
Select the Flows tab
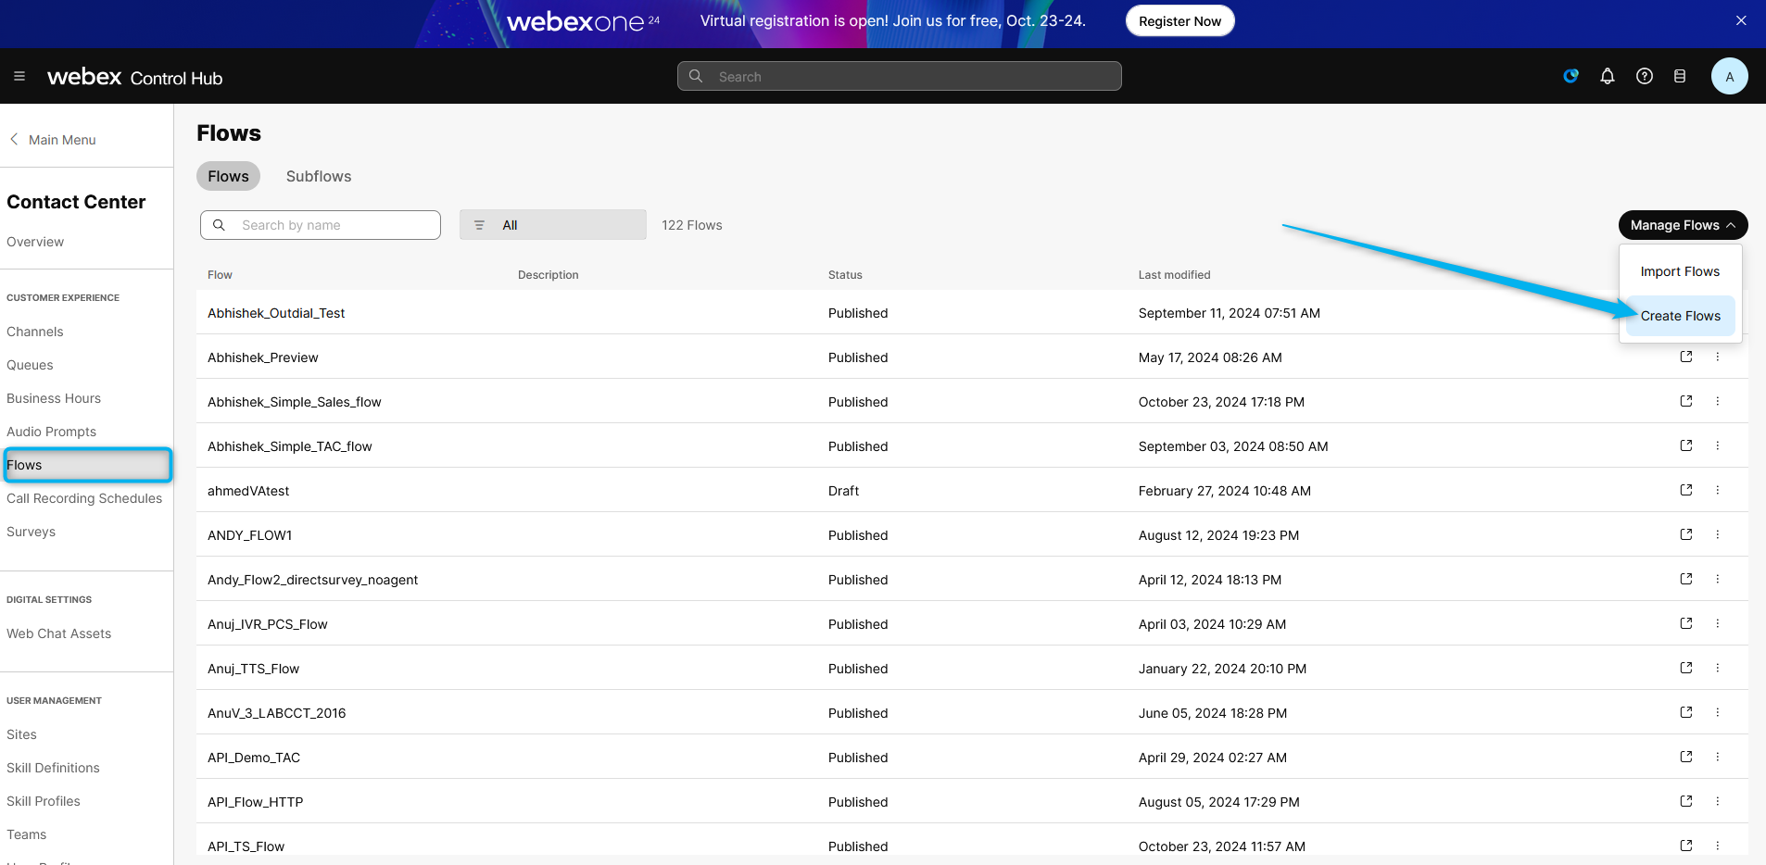tap(228, 176)
